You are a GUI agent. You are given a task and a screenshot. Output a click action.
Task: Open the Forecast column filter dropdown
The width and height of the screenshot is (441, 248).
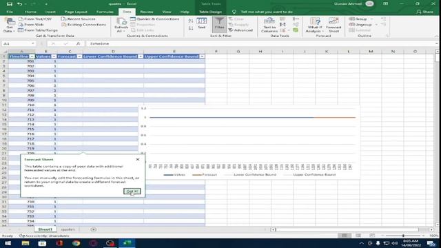tap(80, 56)
